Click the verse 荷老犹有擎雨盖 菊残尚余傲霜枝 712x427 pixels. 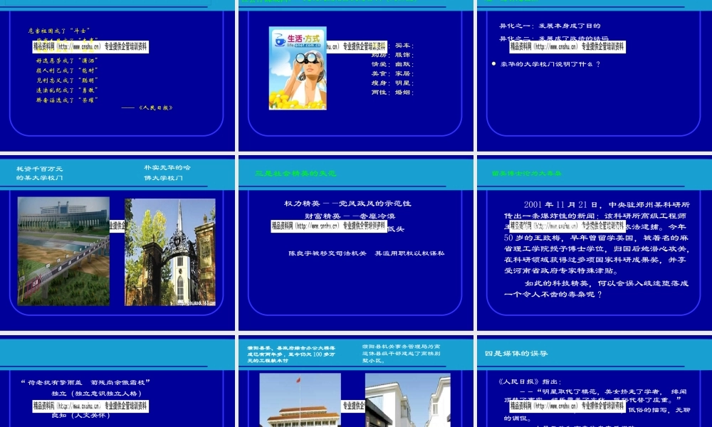point(85,383)
